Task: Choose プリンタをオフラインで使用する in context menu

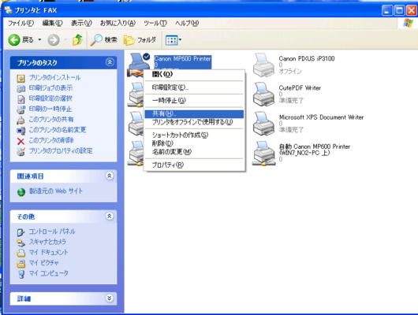Action: (194, 122)
